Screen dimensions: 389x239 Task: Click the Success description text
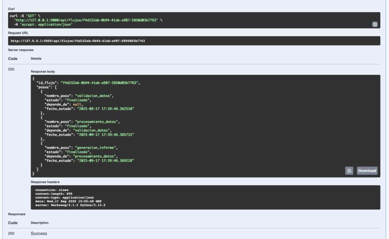[39, 233]
